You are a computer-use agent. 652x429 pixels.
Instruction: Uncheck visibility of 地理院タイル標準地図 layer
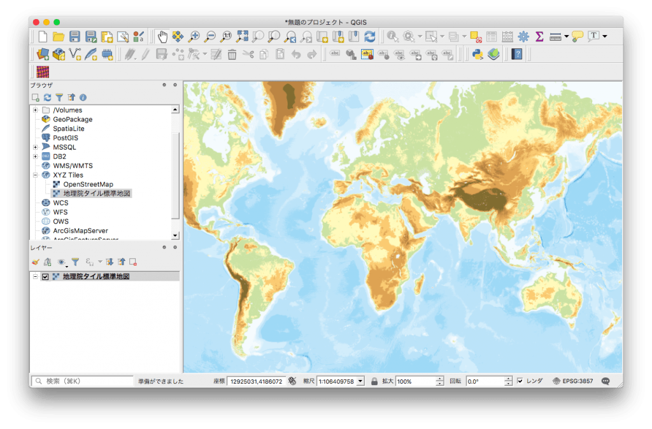click(45, 276)
